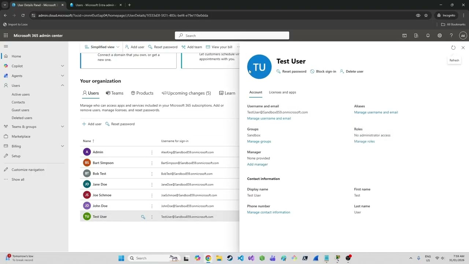Open Manage contact information link
Screen dimensions: 469x264
tap(269, 212)
